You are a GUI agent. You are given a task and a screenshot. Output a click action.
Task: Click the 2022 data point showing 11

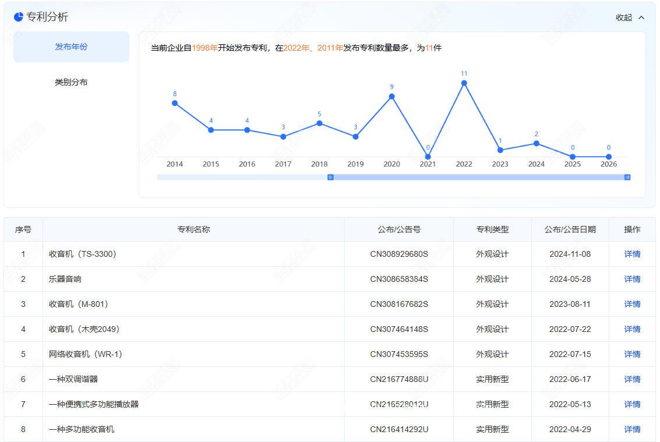click(x=464, y=83)
